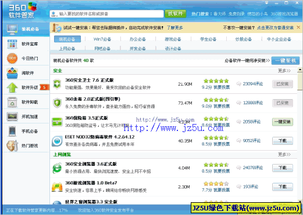The width and height of the screenshot is (303, 215).
Task: Click hot search link 免费刻录
Action: 236,14
